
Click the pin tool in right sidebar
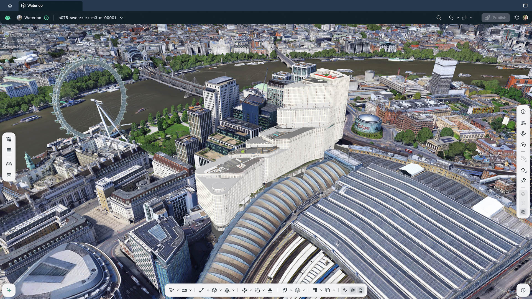pos(523,181)
